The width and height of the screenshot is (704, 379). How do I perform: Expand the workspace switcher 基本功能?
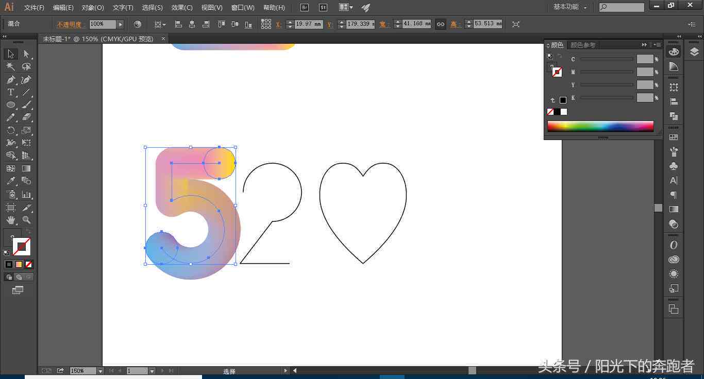(x=569, y=7)
